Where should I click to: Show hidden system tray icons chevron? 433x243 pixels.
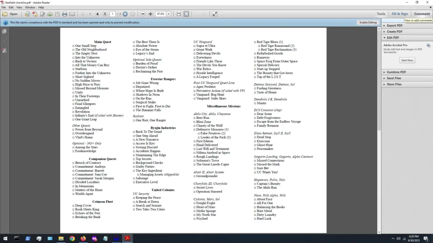point(393,239)
